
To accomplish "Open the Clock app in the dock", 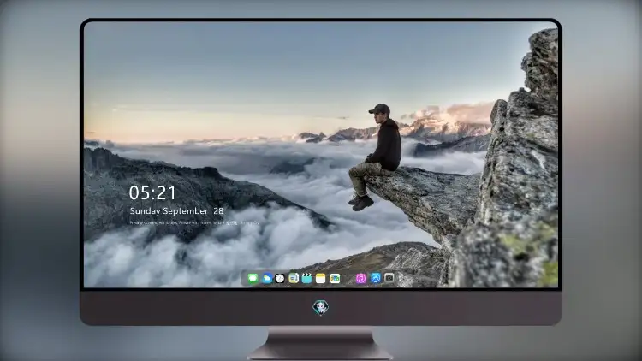I will point(280,278).
